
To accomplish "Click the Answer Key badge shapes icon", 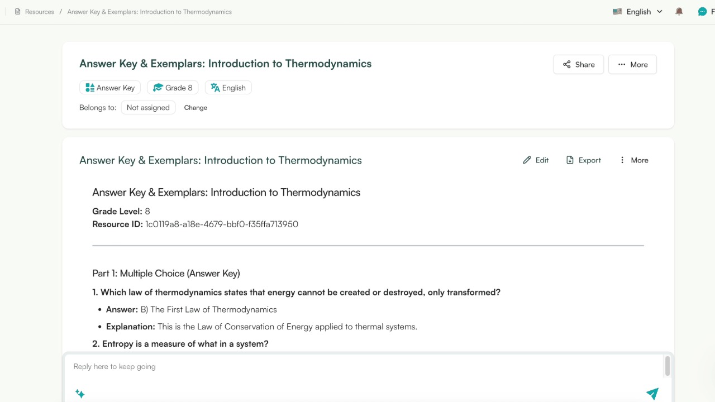I will point(90,87).
